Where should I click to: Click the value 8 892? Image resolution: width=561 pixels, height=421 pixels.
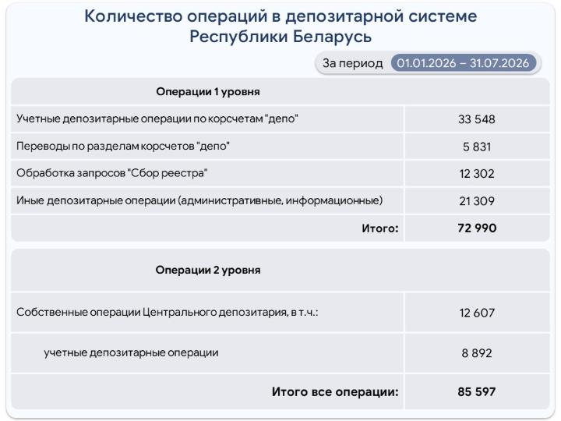tap(477, 353)
